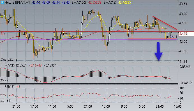Click the EMA(100) indicator label

point(79,3)
